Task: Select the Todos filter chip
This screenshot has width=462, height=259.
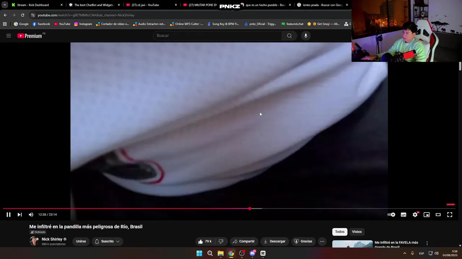Action: pos(340,232)
